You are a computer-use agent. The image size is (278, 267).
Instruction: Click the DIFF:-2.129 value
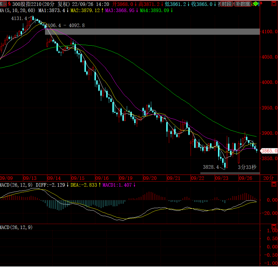point(50,185)
